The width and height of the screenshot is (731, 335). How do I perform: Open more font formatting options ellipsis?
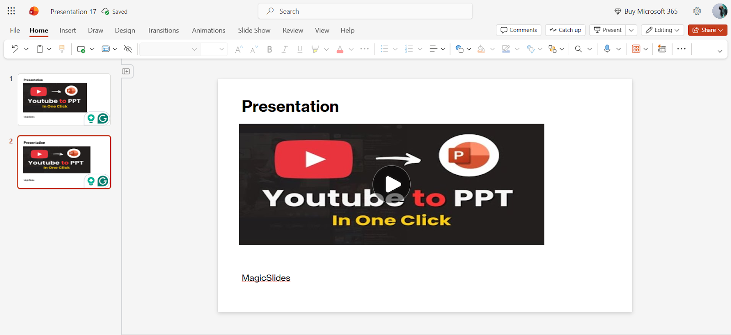pyautogui.click(x=365, y=49)
